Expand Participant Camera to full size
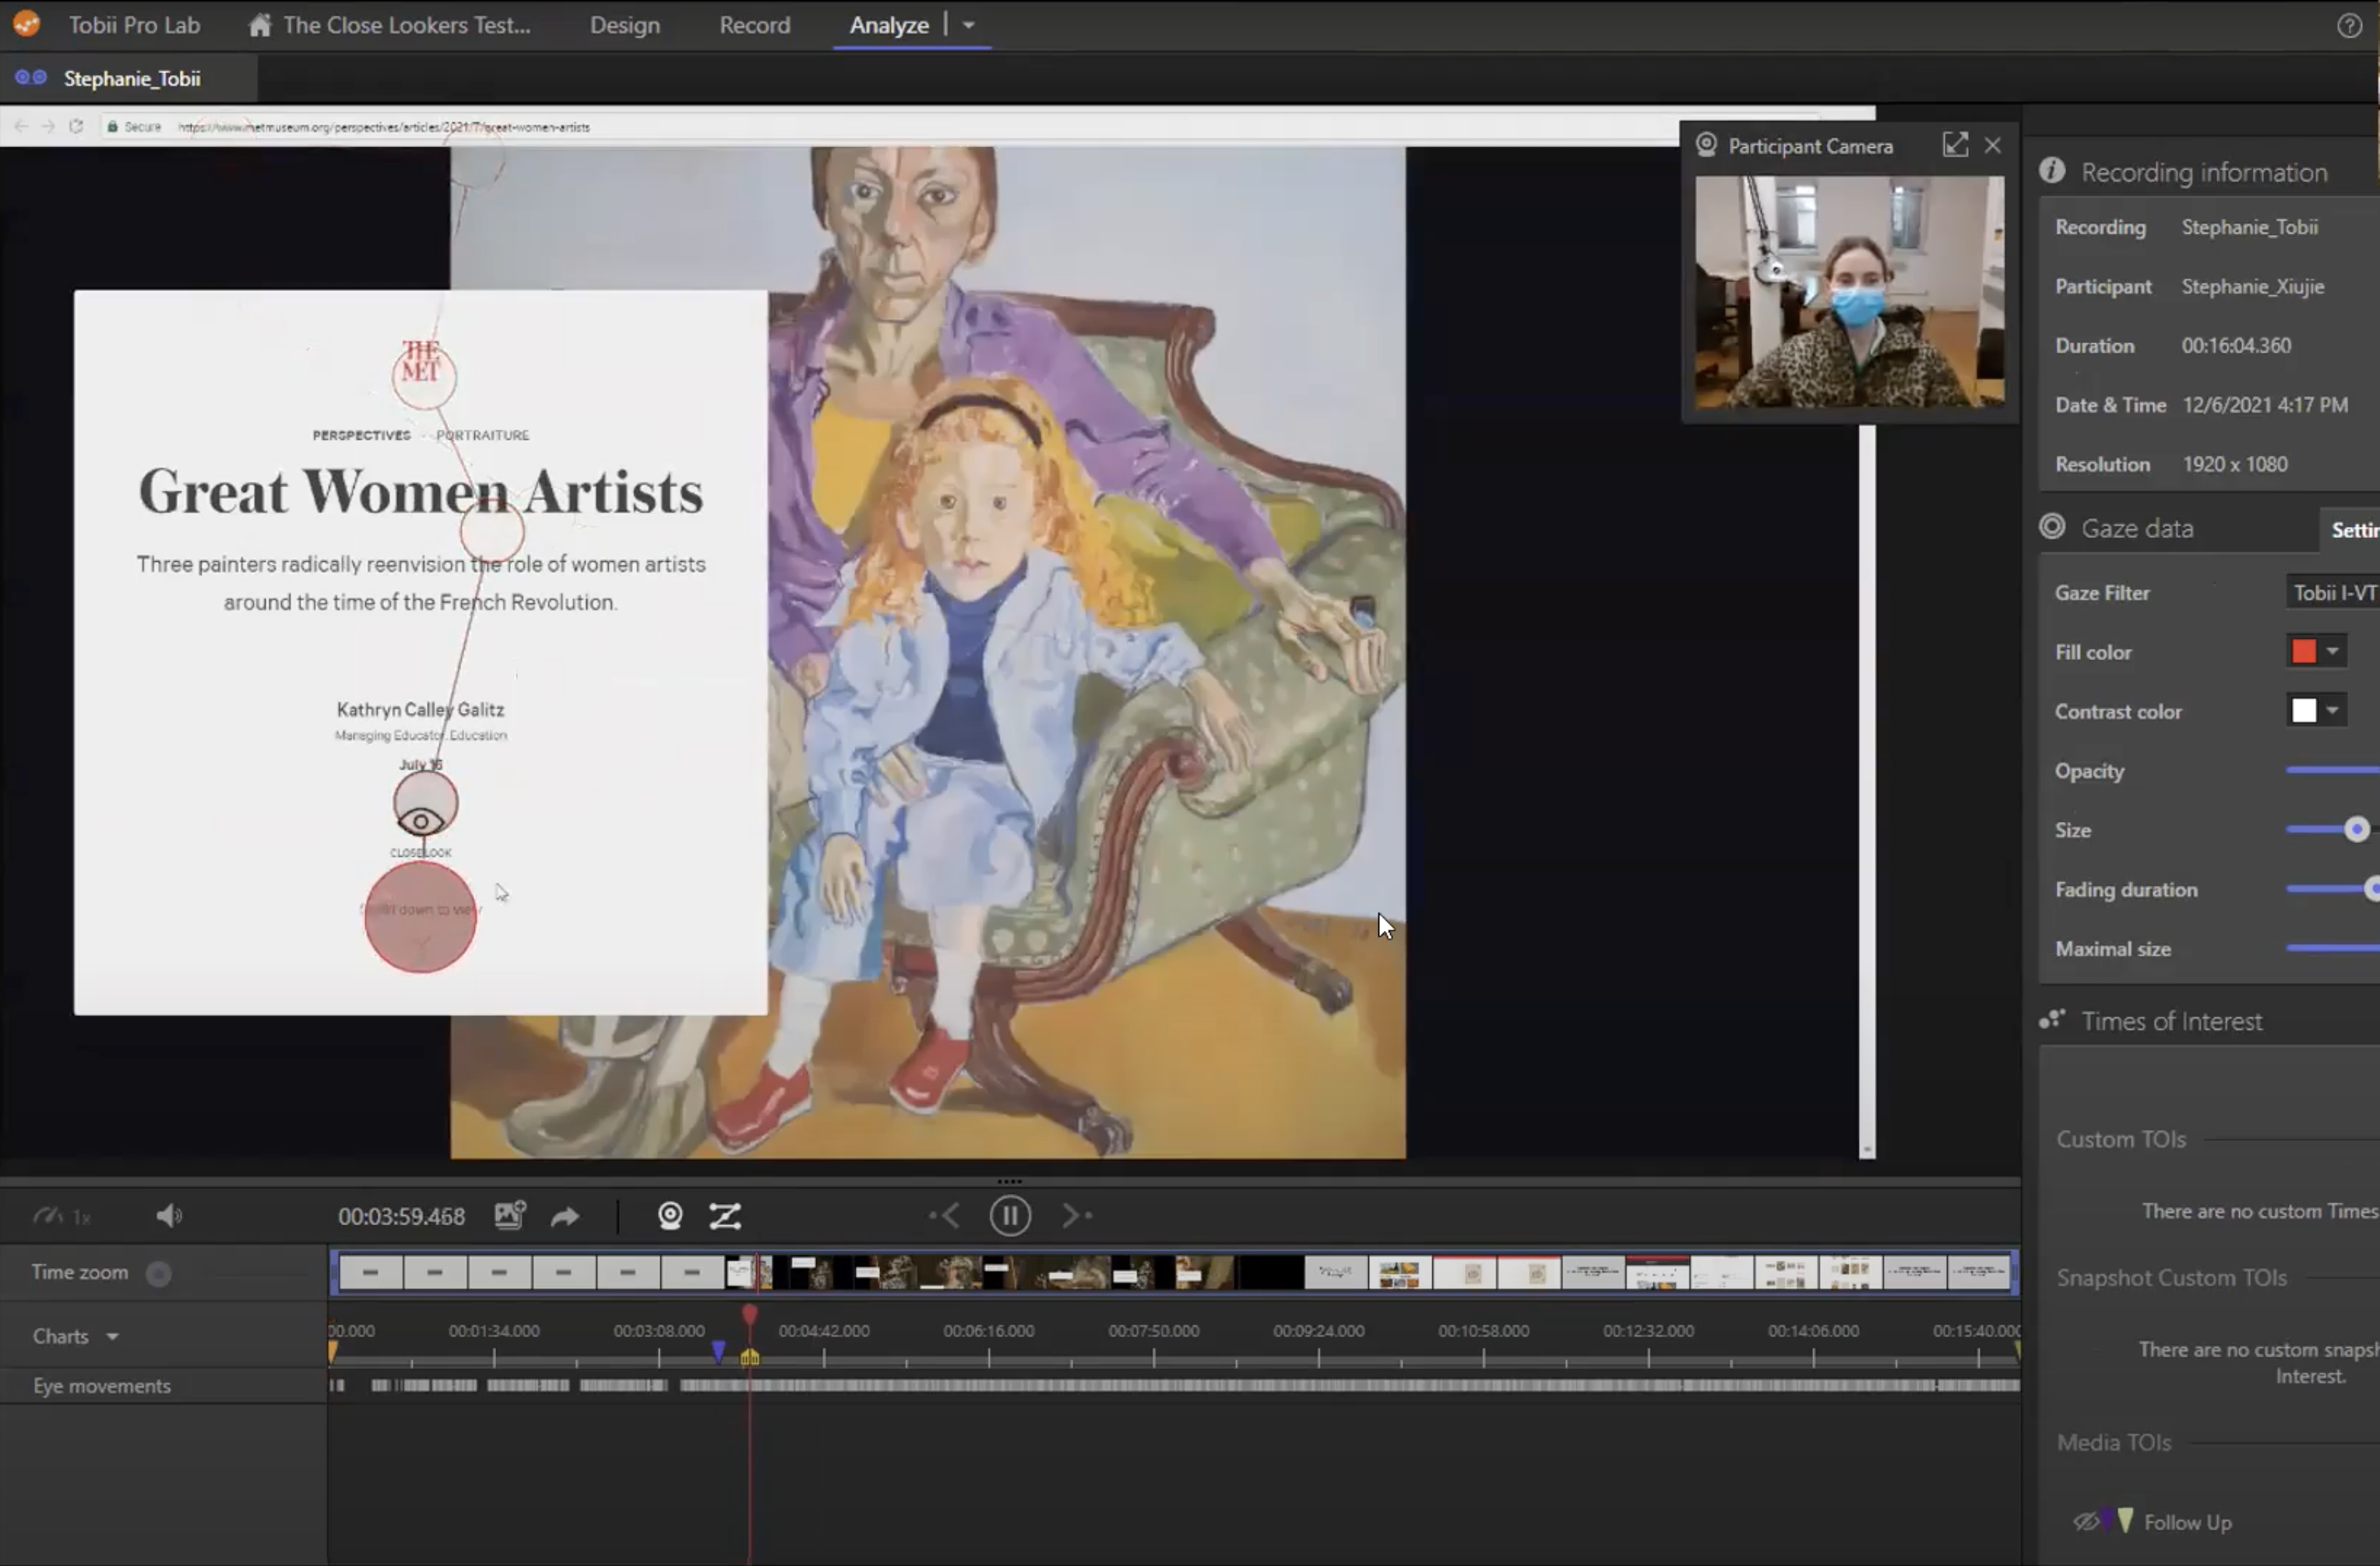This screenshot has height=1566, width=2380. pyautogui.click(x=1955, y=145)
